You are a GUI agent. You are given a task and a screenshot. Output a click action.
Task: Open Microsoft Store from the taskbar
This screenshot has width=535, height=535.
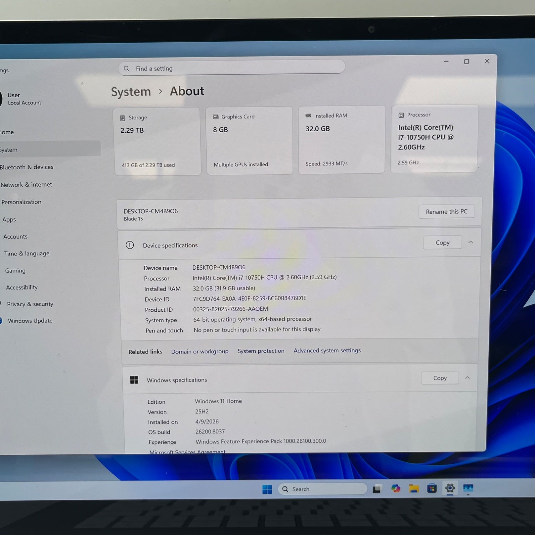click(x=432, y=488)
